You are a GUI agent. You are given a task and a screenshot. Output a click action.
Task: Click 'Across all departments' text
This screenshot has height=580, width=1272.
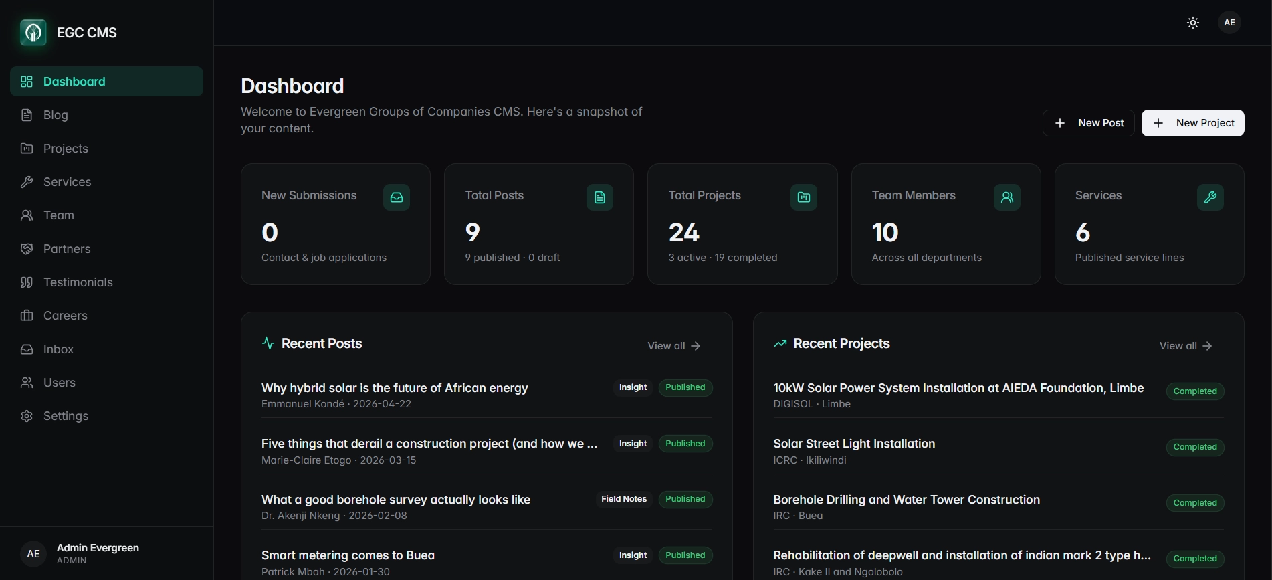[926, 258]
